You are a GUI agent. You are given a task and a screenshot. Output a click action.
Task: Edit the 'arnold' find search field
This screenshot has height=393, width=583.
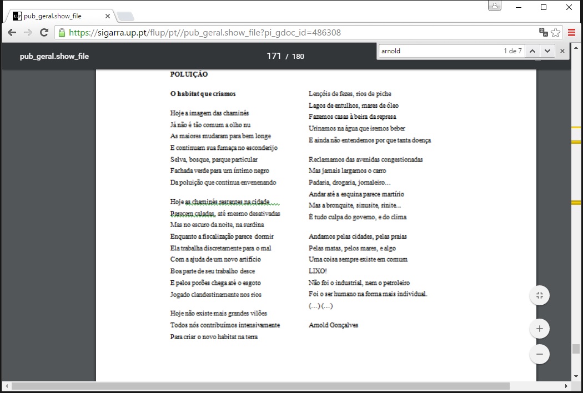coord(441,51)
